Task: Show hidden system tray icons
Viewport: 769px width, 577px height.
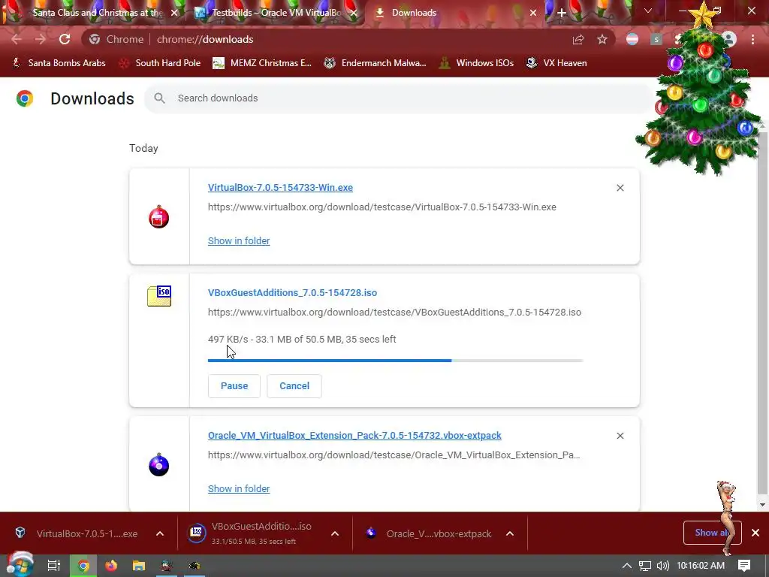Action: (627, 566)
